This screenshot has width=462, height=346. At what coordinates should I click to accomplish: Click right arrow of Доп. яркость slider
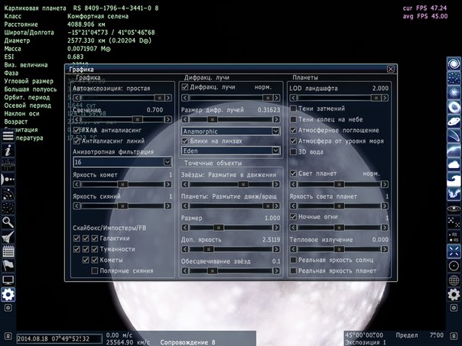276,249
